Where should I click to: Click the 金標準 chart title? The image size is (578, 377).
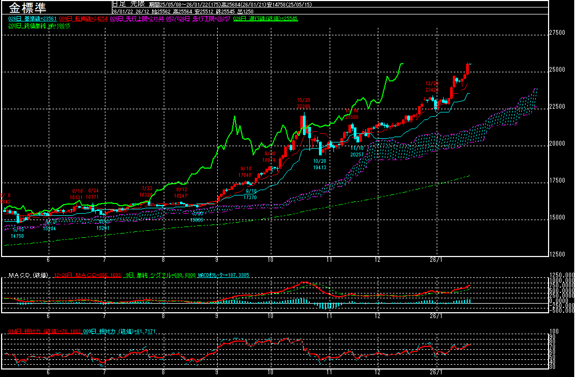pos(27,7)
